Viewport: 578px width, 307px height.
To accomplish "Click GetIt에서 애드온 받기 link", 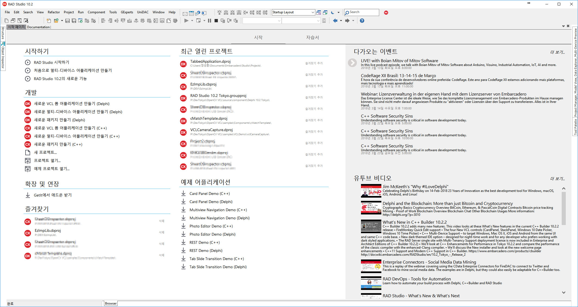I will [53, 195].
